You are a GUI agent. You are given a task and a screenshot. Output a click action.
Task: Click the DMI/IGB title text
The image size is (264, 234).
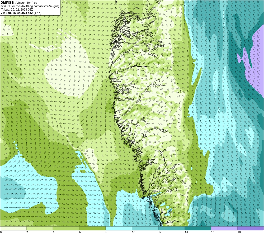coord(7,3)
